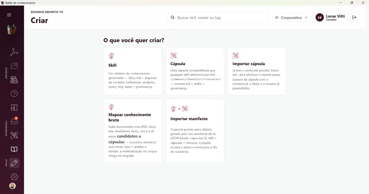Click the 'candidatos a cápsulas' bold text
The width and height of the screenshot is (369, 194).
(x=125, y=139)
